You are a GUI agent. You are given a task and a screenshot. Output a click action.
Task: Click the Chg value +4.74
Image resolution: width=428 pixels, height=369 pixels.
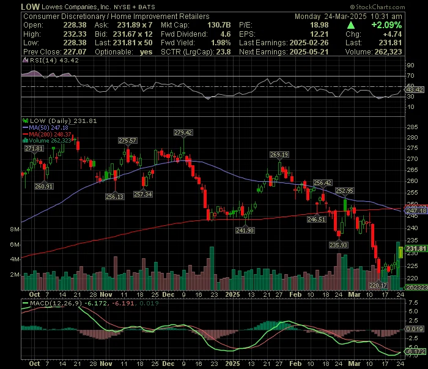pyautogui.click(x=393, y=34)
